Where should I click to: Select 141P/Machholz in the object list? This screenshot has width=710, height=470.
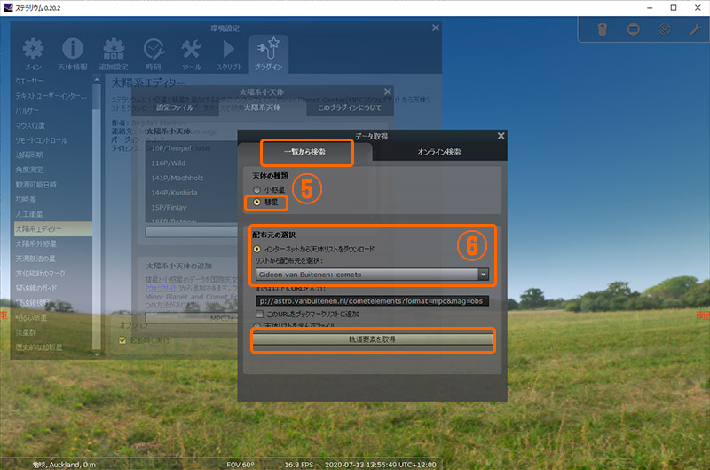177,178
